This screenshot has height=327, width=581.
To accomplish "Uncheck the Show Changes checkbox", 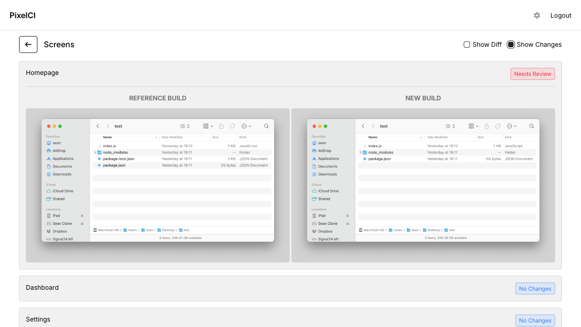I will [511, 45].
